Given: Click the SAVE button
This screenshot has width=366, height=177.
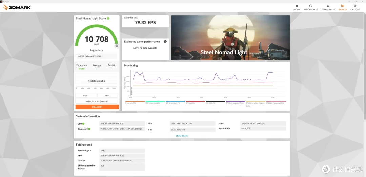Looking at the screenshot, I should [x=107, y=95].
